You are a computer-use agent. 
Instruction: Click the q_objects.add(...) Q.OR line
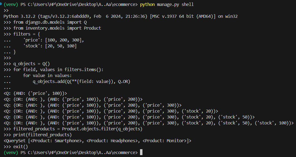[82, 82]
